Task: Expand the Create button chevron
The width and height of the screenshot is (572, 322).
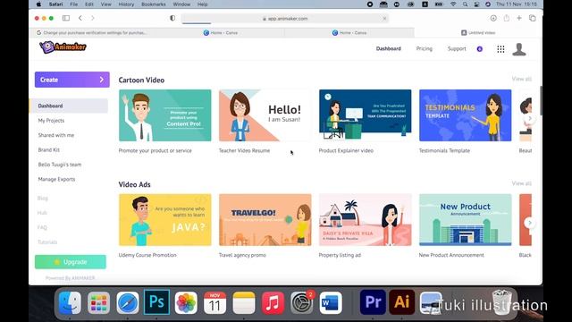Action: pyautogui.click(x=101, y=80)
